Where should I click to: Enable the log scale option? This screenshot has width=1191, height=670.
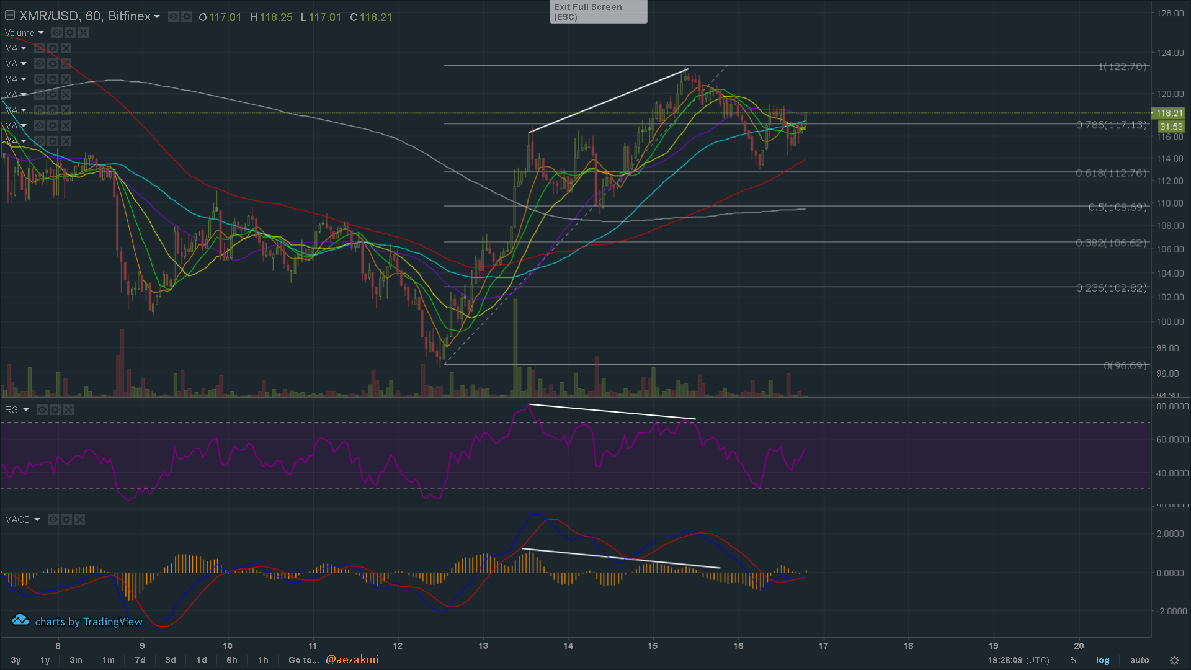tap(1102, 660)
